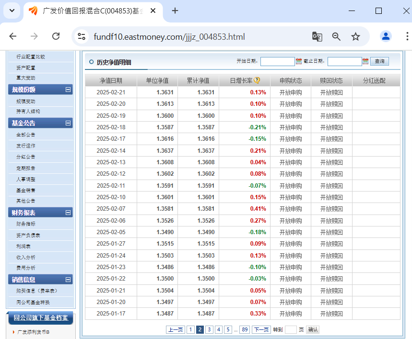
Task: Click the growth value 0.41%
Action: [x=258, y=209]
